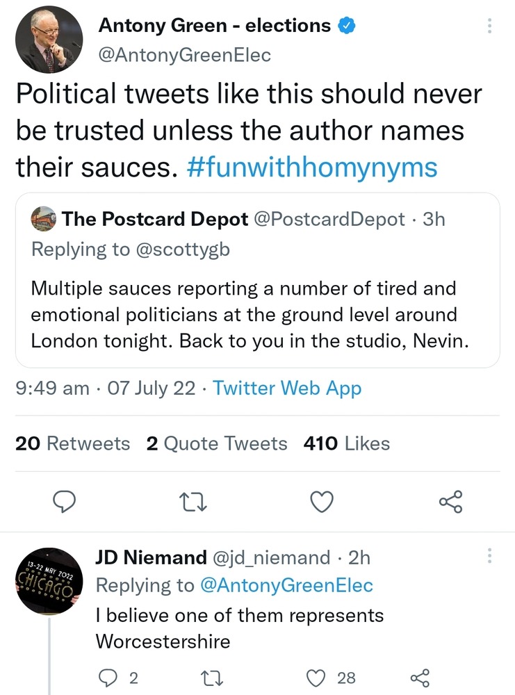Open the Twitter Web App link
Image resolution: width=515 pixels, height=695 pixels.
tap(287, 388)
